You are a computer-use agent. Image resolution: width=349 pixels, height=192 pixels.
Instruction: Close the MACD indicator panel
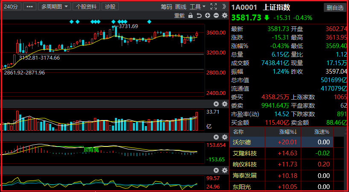[x=216, y=137]
